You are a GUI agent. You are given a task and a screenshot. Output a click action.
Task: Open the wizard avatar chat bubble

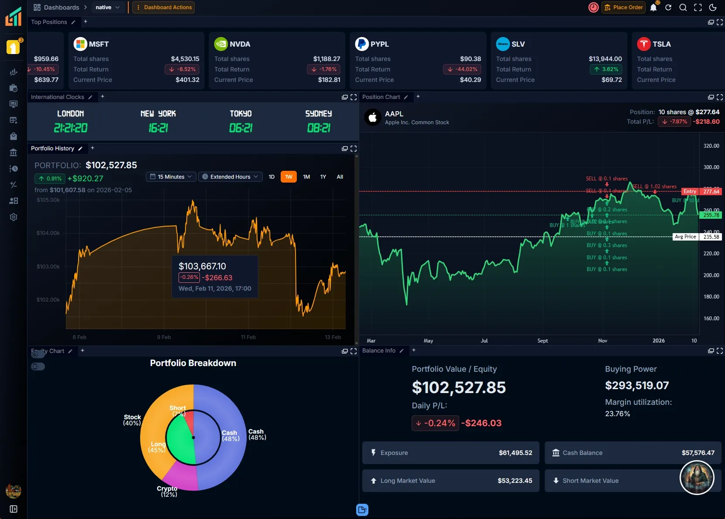pyautogui.click(x=697, y=478)
